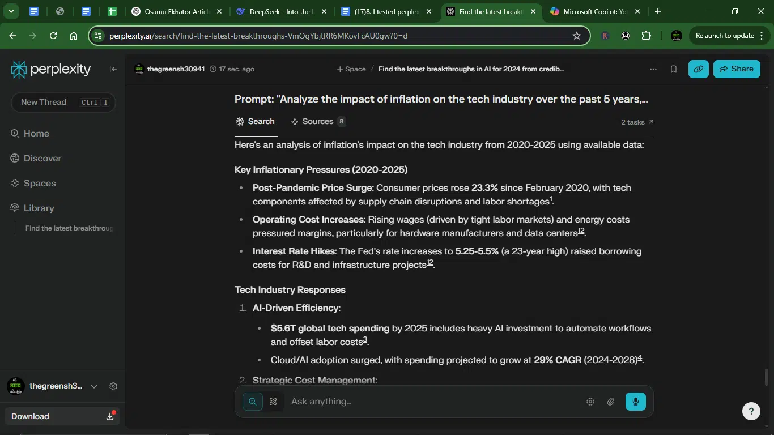
Task: Open the three-dot thread options menu
Action: click(x=653, y=69)
